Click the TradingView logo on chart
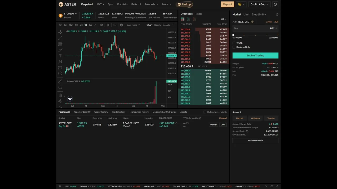Viewport: 337px width, 189px height. pos(70,99)
